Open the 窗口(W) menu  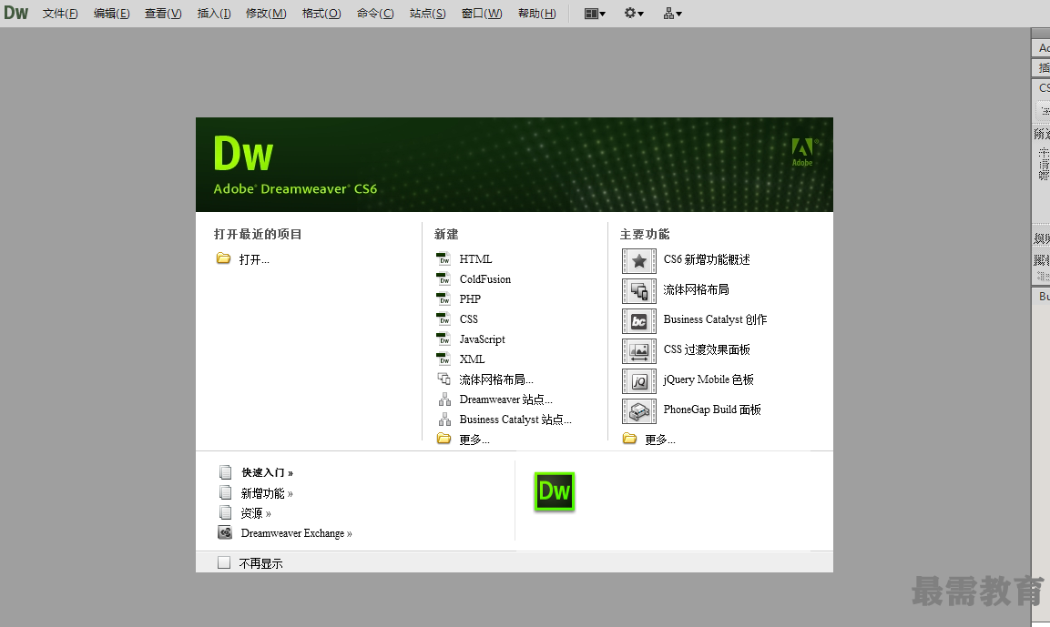click(482, 14)
